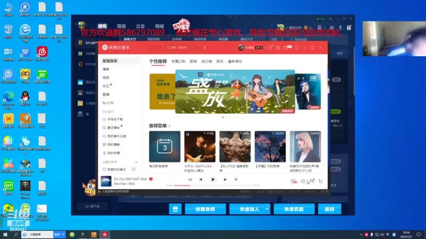Seek using the song progress bar
The image size is (426, 239).
(214, 185)
